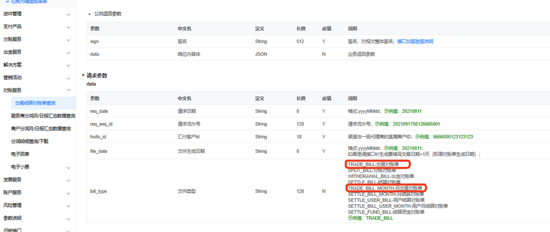Click the 公共返回参数 heading text
This screenshot has height=232, width=550.
pos(108,14)
